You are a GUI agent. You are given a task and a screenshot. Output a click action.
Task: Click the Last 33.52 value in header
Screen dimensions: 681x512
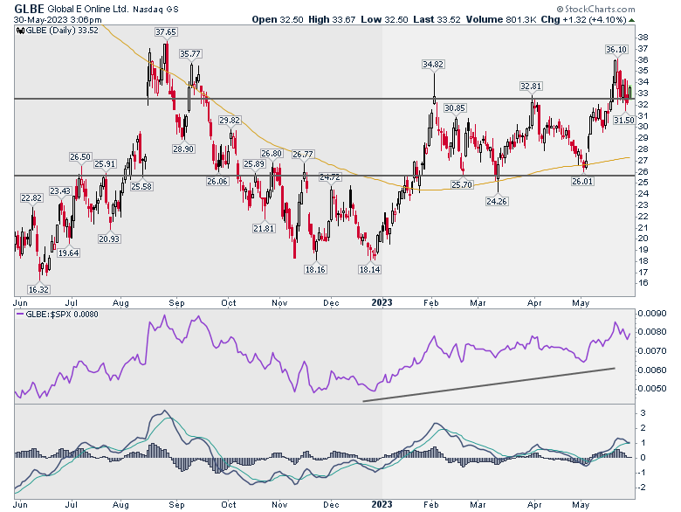[x=437, y=19]
